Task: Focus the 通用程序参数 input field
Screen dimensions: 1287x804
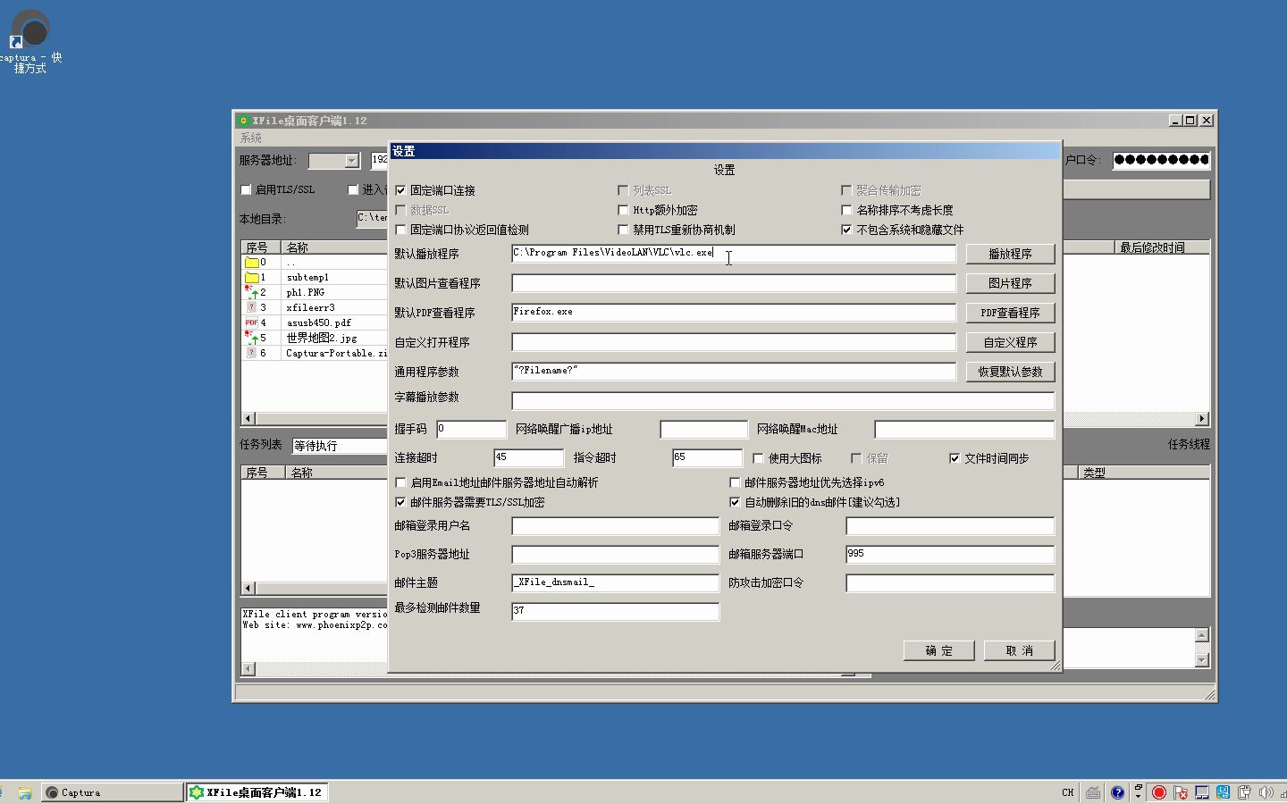Action: [734, 372]
